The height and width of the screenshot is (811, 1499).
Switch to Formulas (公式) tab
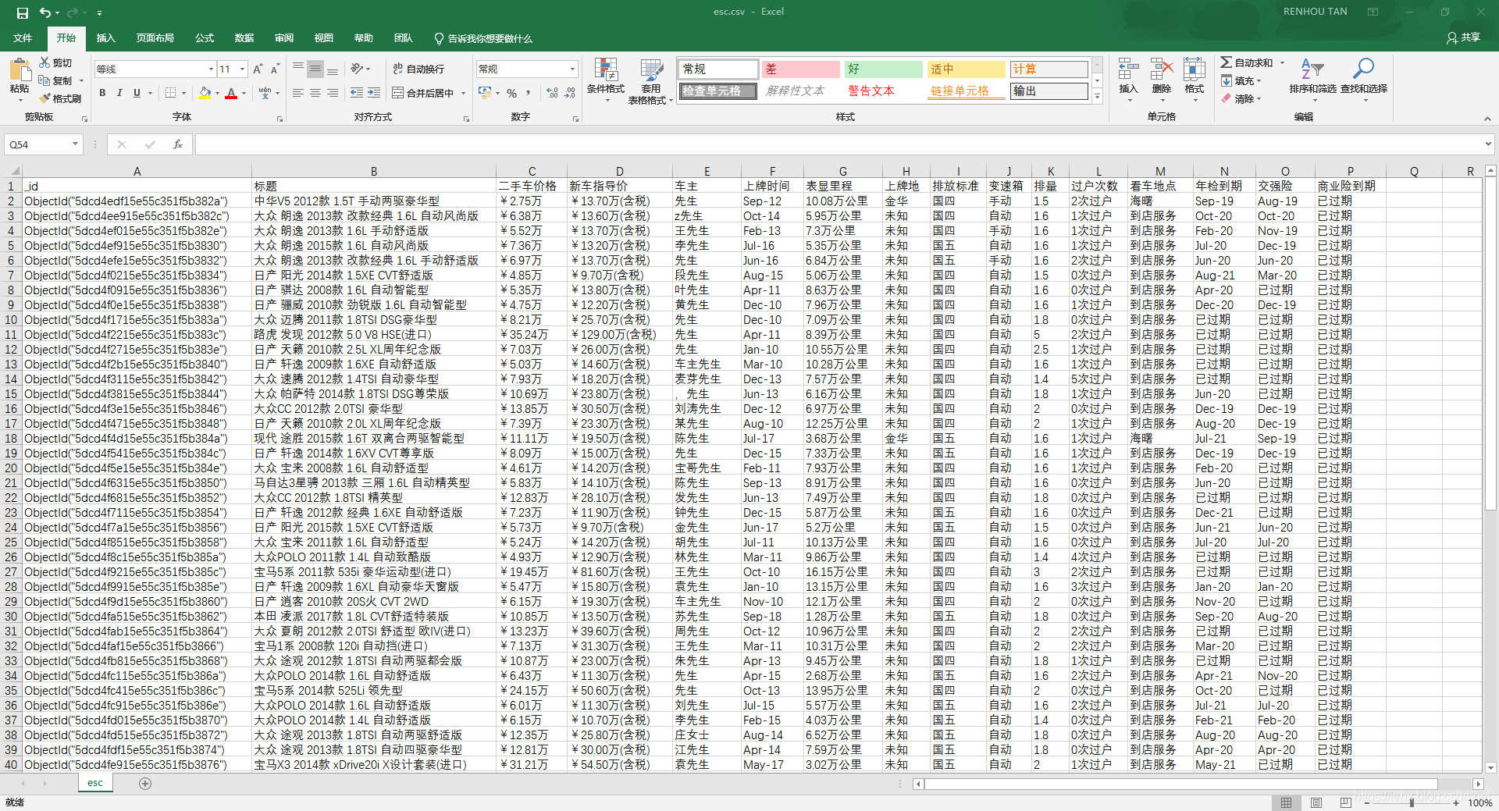pyautogui.click(x=205, y=38)
